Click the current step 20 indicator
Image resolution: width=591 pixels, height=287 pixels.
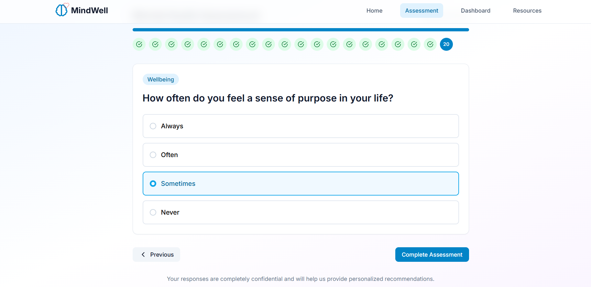[x=446, y=44]
